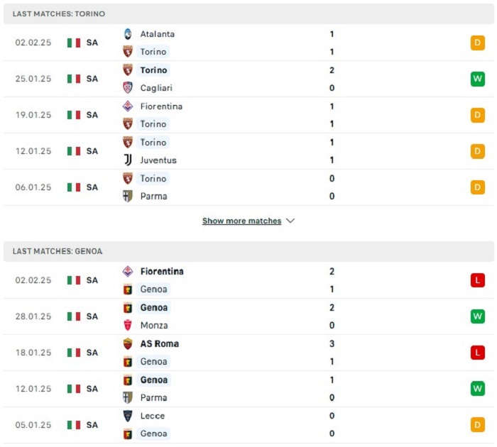
Task: Click the draw badge for Atalanta vs Torino
Action: tap(477, 43)
